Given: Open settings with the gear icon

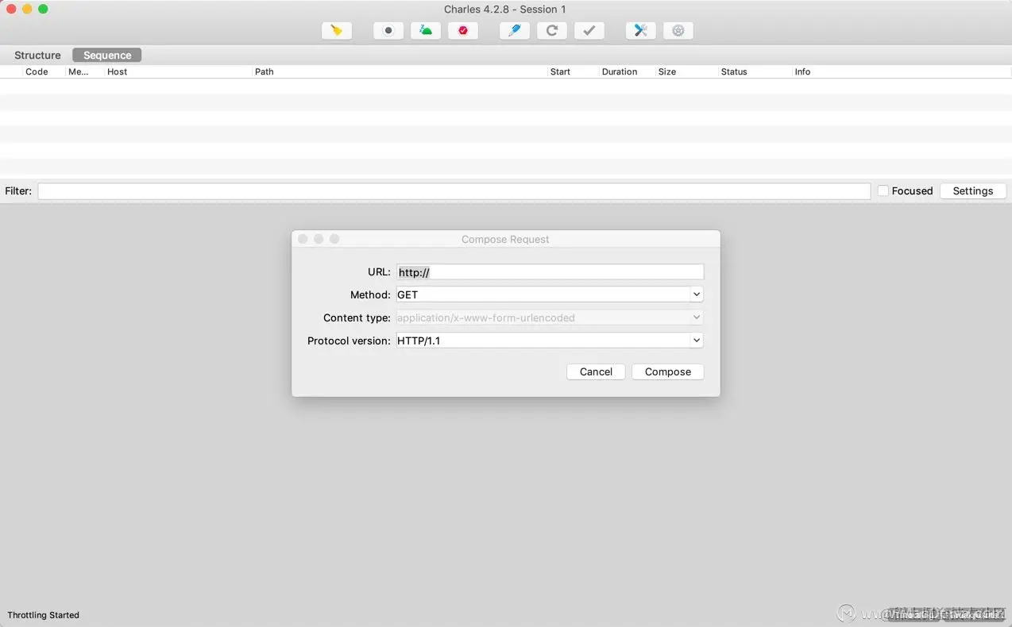Looking at the screenshot, I should pos(678,31).
